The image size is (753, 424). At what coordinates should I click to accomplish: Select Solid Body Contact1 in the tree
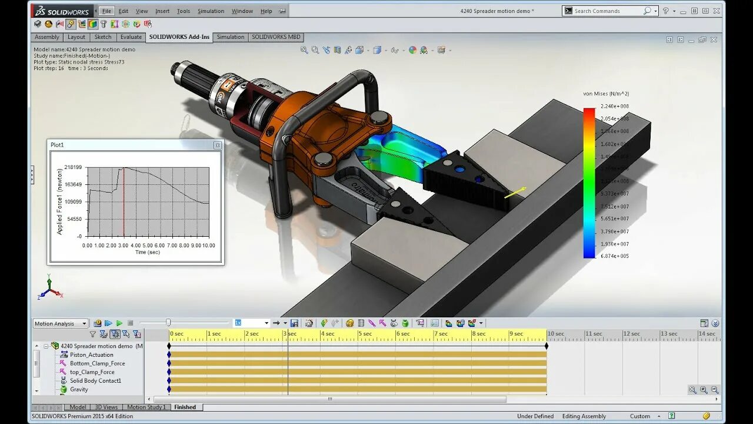pos(95,381)
